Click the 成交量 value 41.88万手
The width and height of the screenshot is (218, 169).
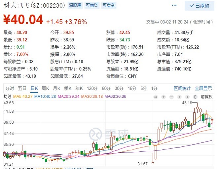184,32
